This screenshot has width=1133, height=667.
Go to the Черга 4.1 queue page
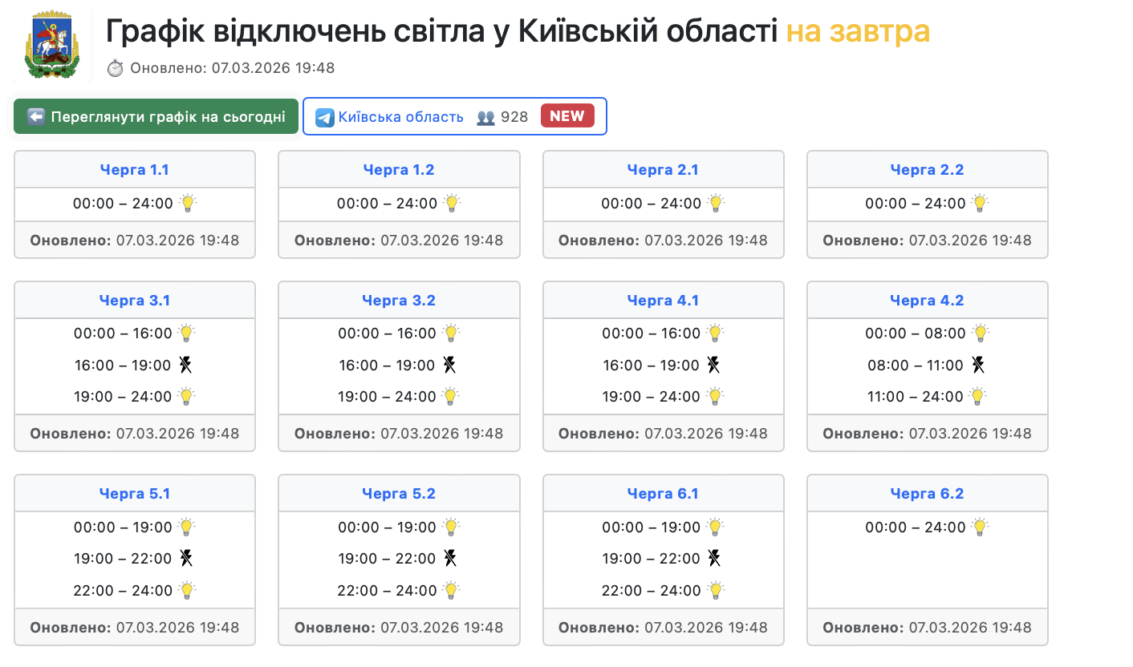[x=663, y=301]
